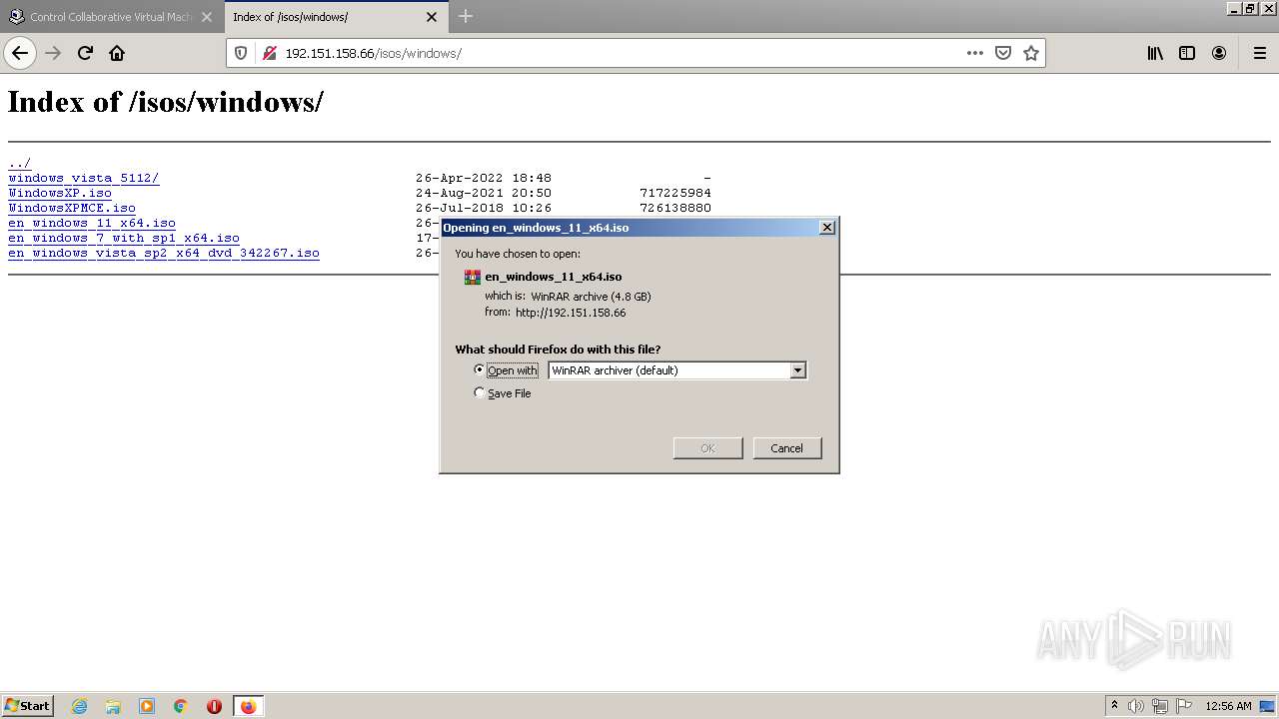Open the Windows Start menu
1279x719 pixels.
(x=28, y=706)
